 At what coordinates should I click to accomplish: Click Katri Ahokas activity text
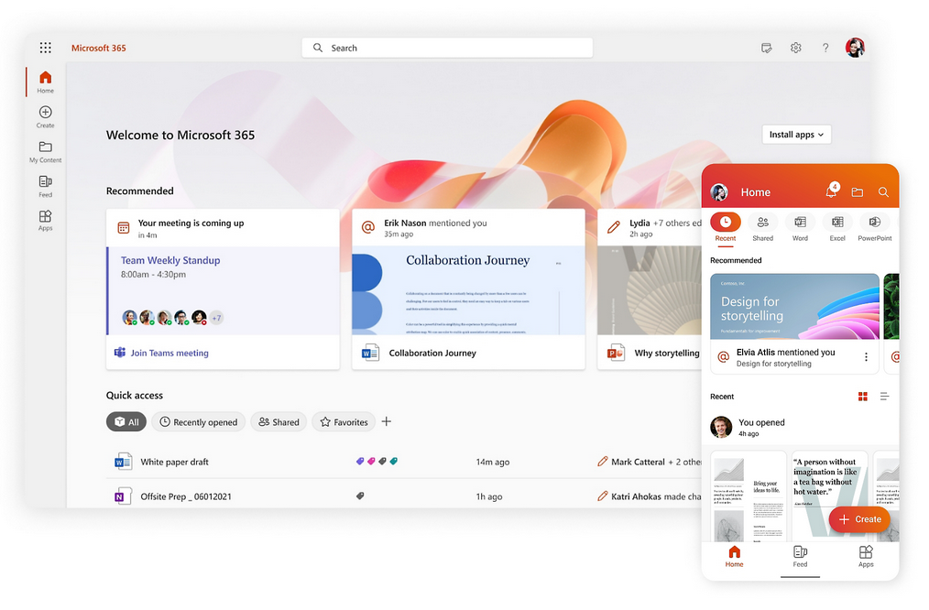click(656, 496)
